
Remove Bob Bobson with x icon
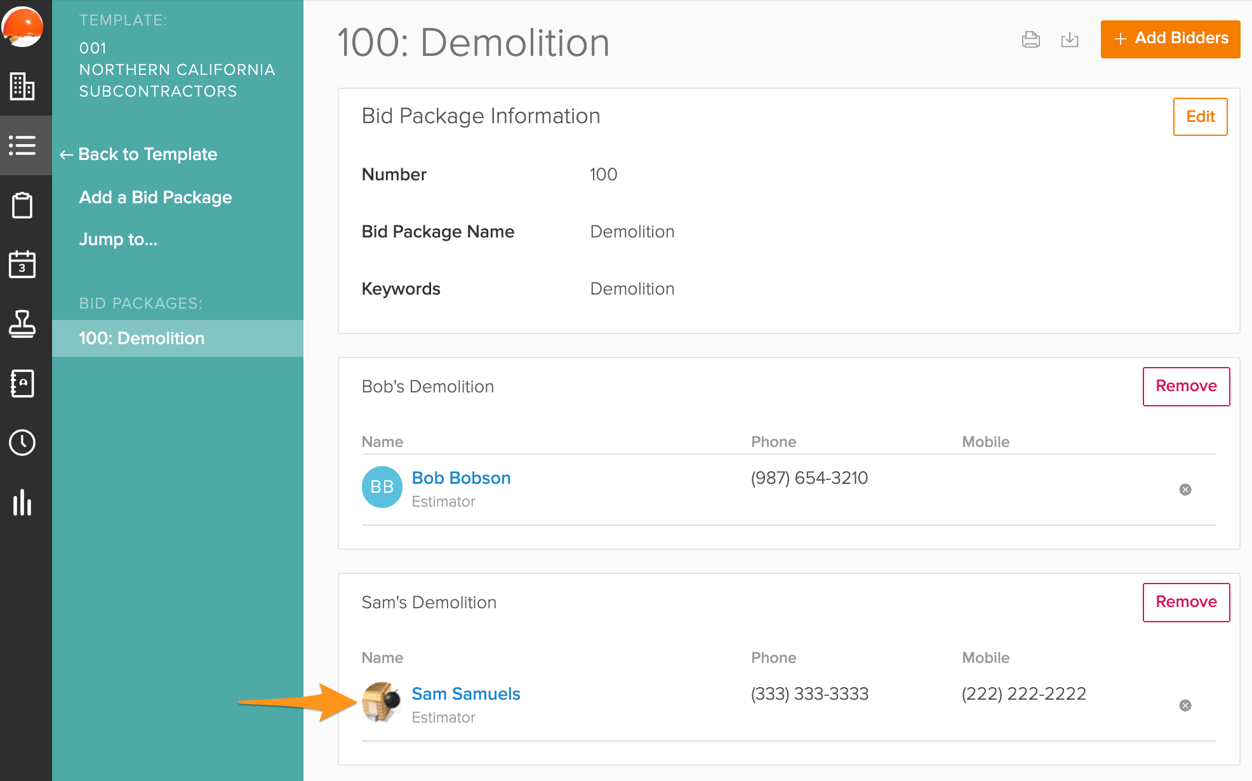coord(1185,490)
